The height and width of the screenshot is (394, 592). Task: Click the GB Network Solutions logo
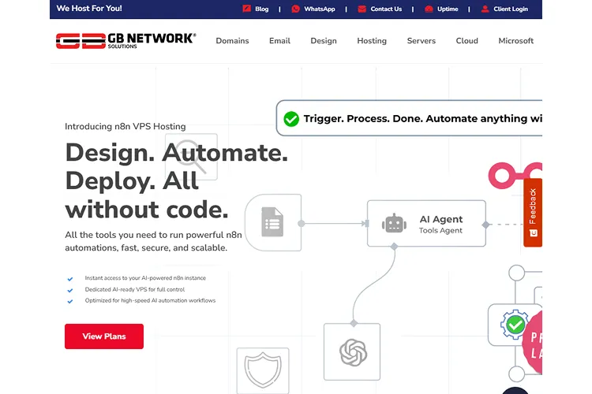click(x=126, y=41)
